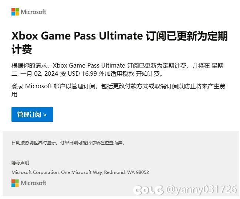Click the 订单日期可能因你所在位置而异 sentence
The height and width of the screenshot is (199, 240).
[x=92, y=143]
